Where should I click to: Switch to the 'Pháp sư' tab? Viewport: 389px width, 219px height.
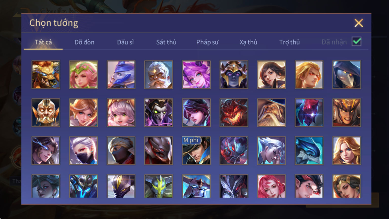(207, 42)
